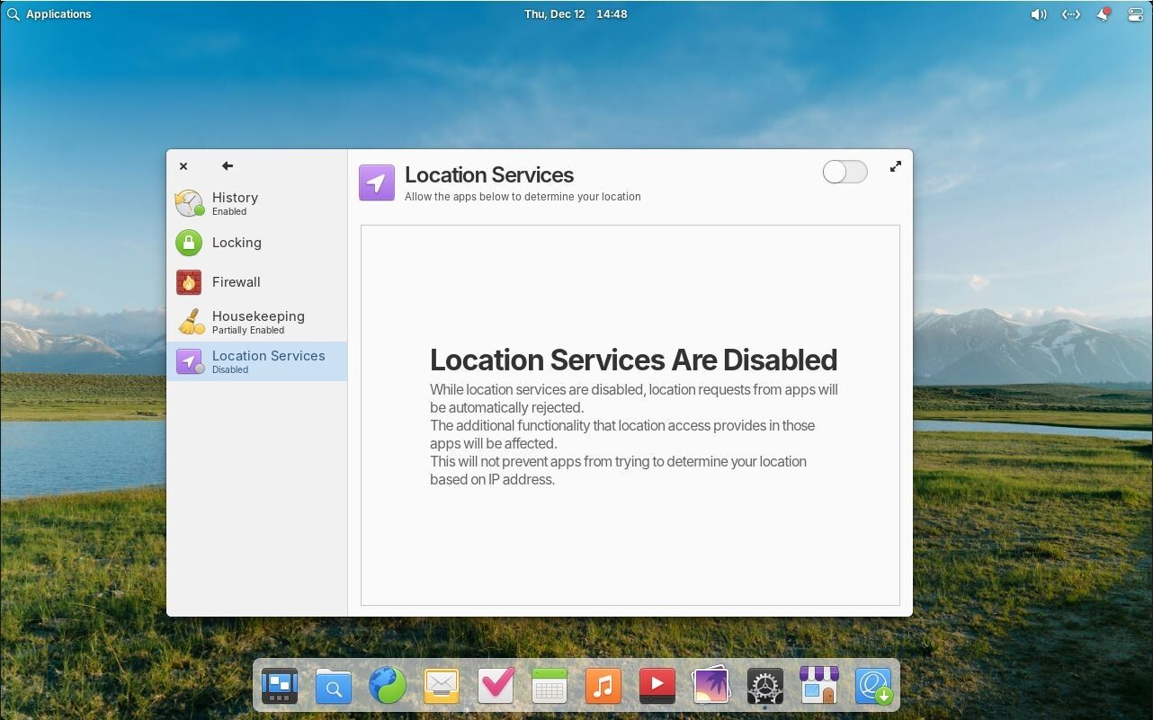Maximize the window using the expand arrows icon
Viewport: 1153px width, 720px height.
coord(896,166)
